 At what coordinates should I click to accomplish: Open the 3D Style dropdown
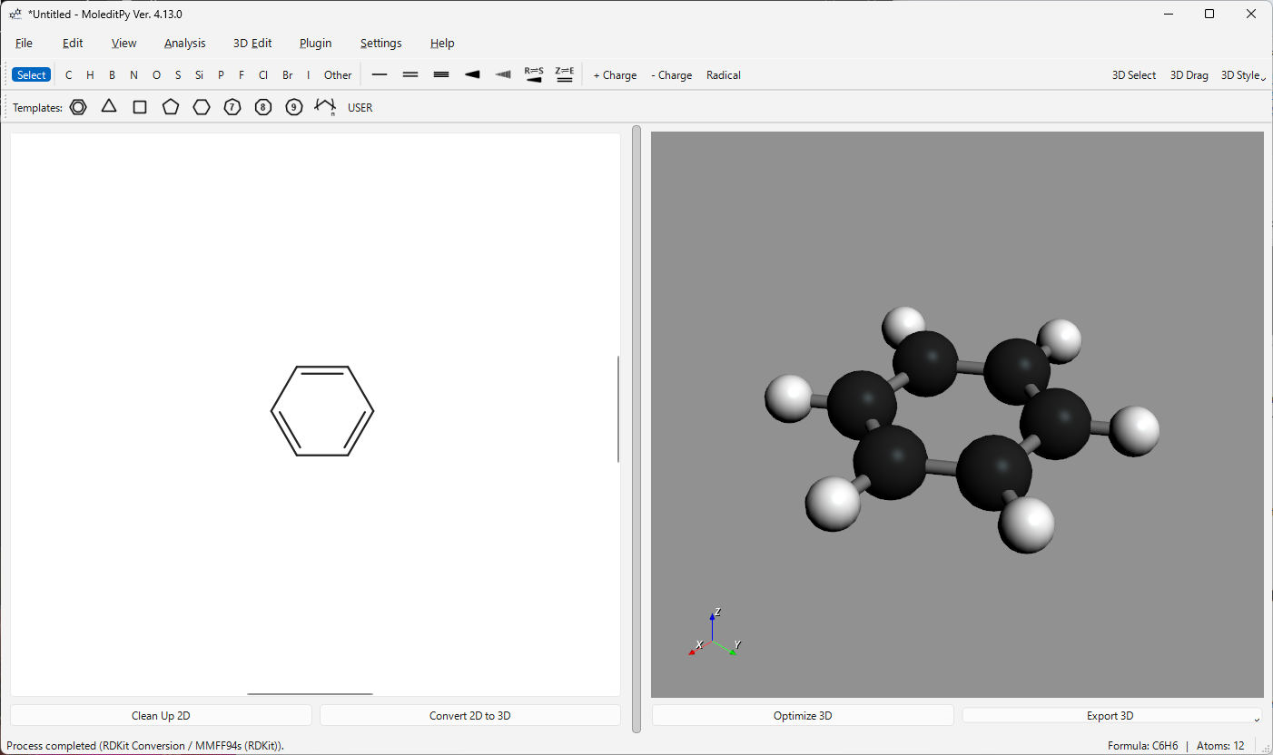click(1243, 75)
